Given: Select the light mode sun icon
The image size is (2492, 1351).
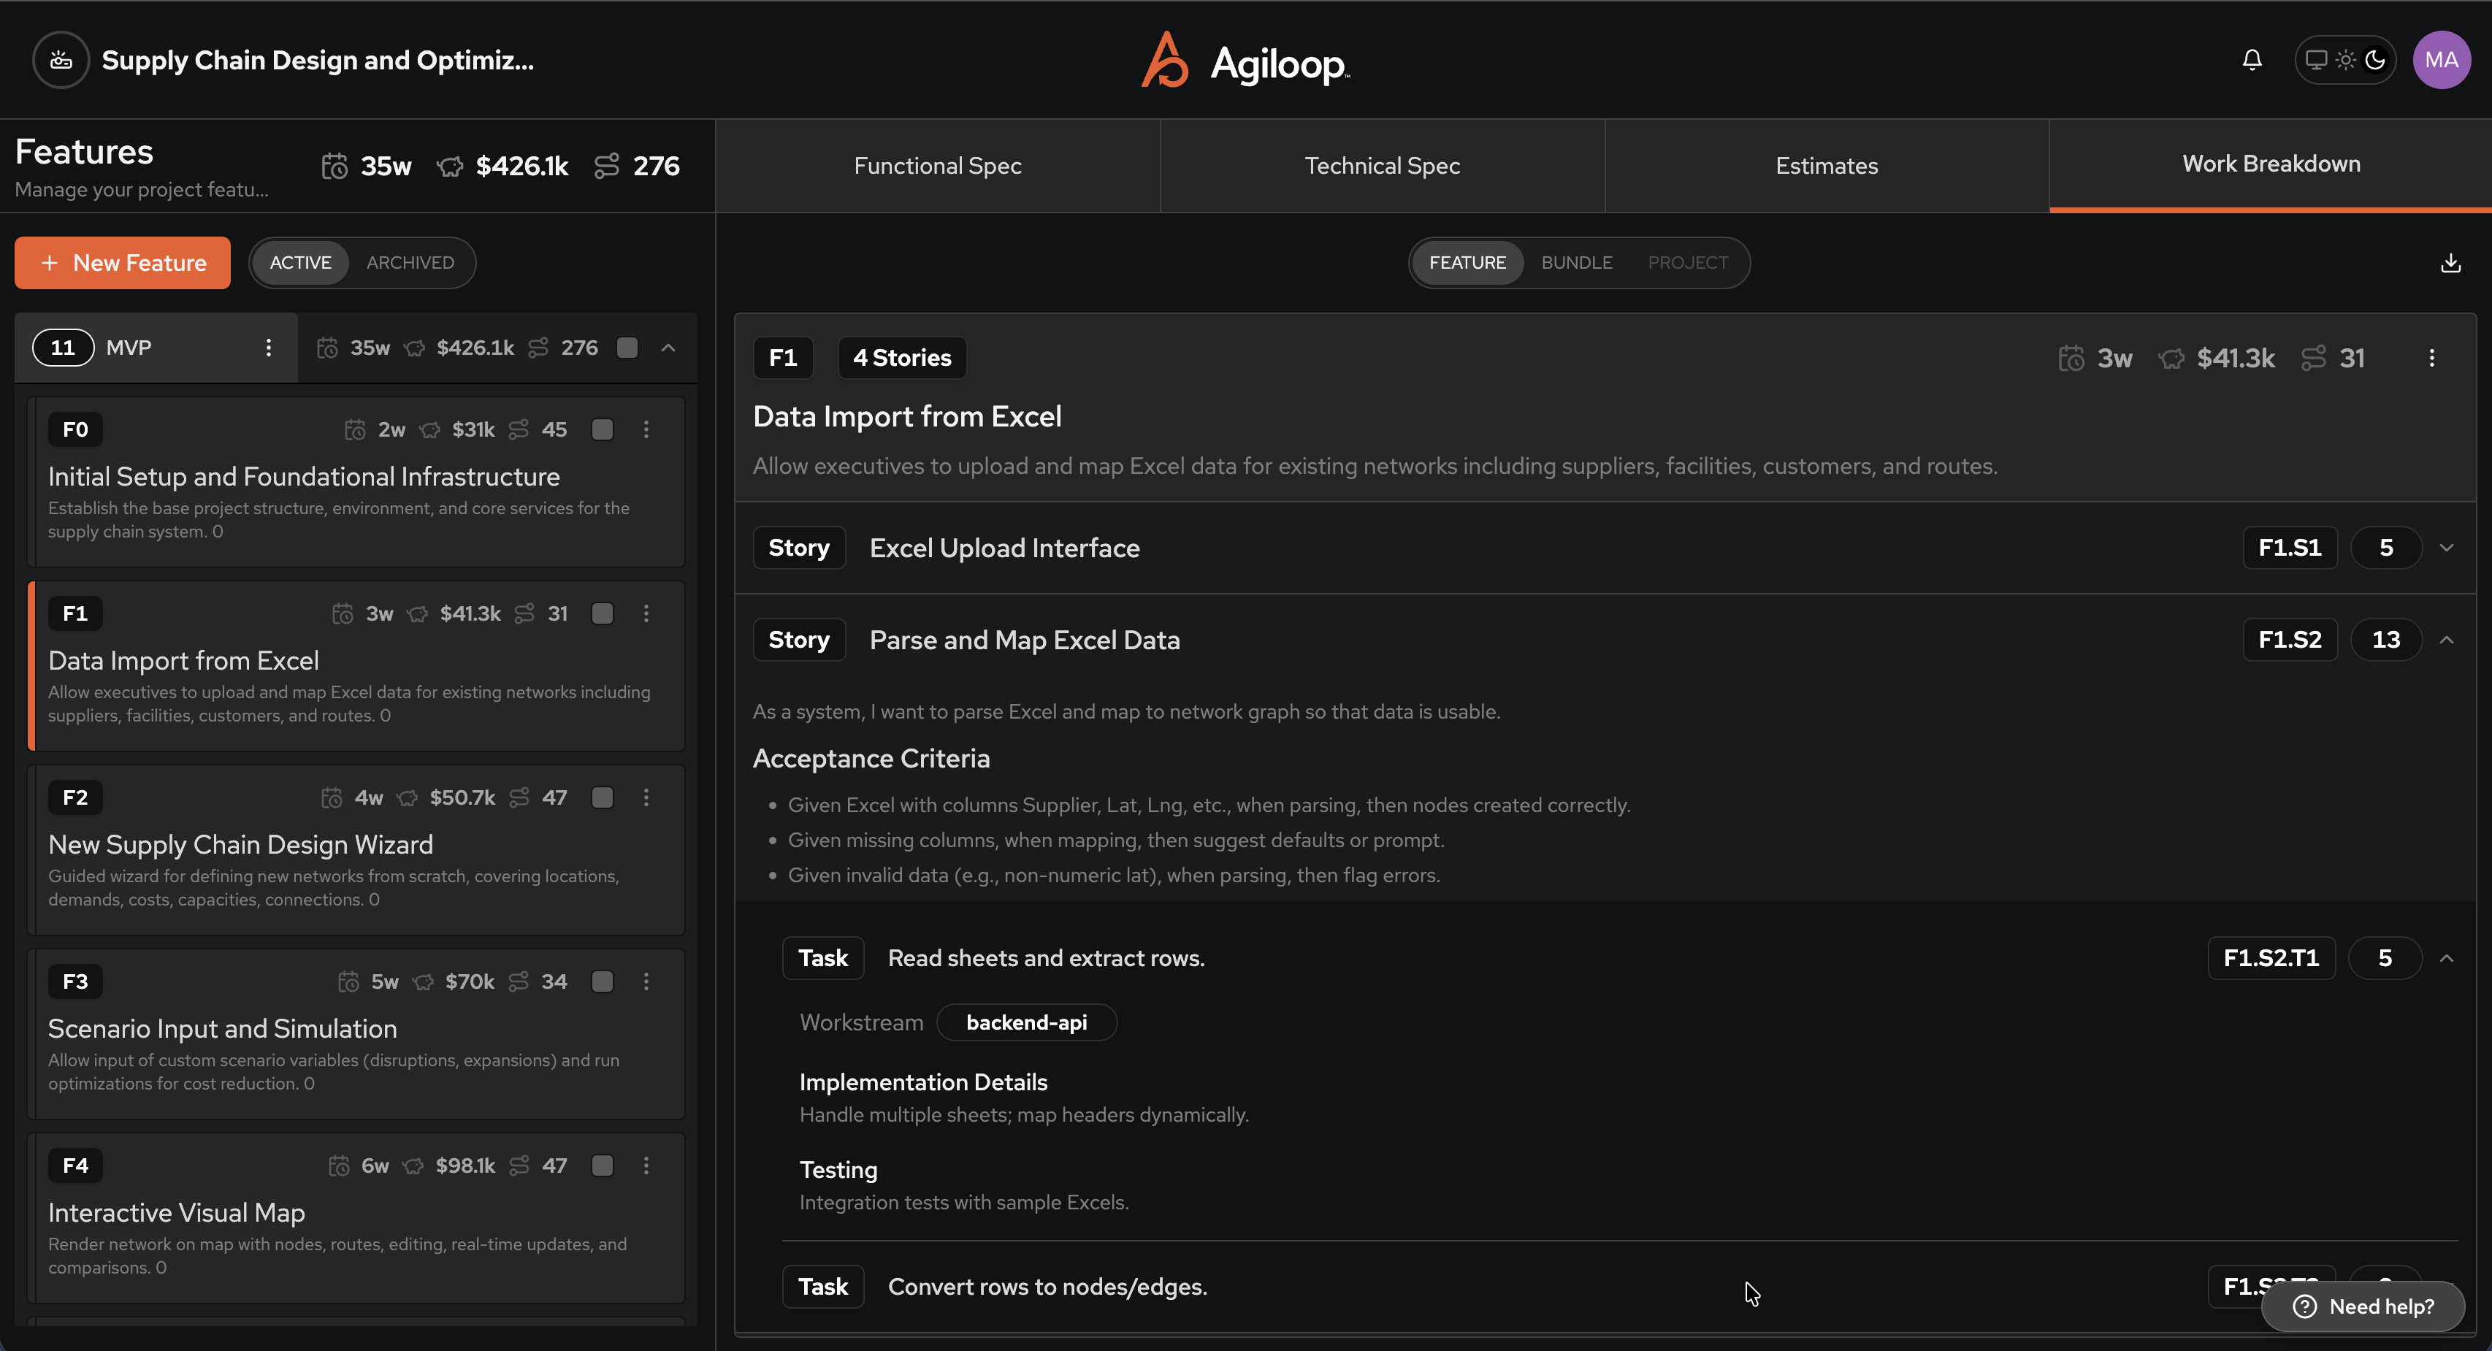Looking at the screenshot, I should pos(2346,60).
